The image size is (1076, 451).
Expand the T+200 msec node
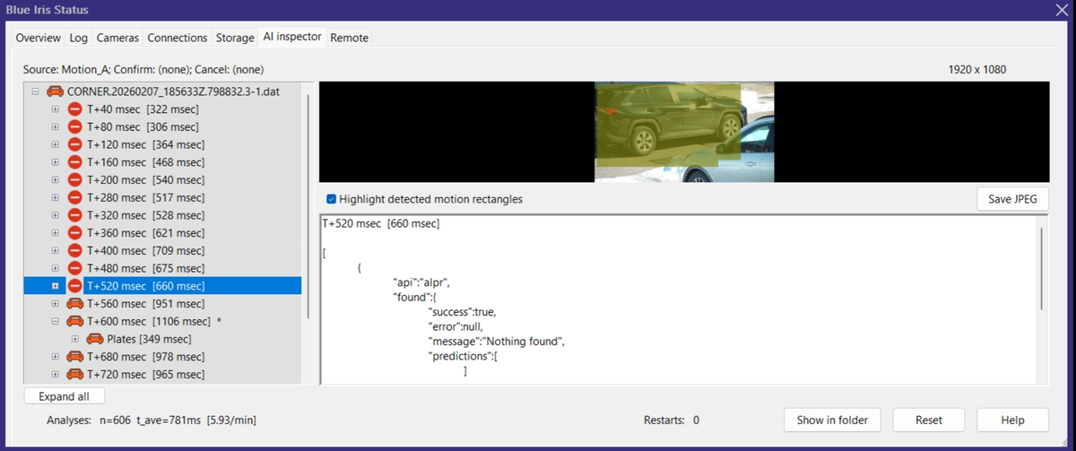pos(55,180)
